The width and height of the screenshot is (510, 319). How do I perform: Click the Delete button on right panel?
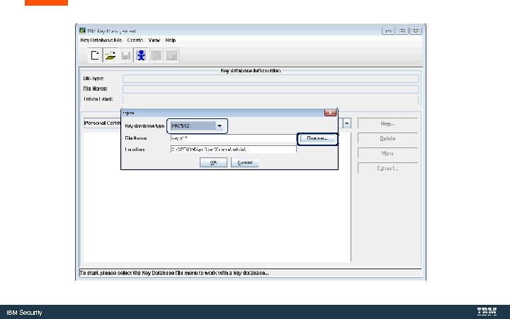pyautogui.click(x=387, y=138)
